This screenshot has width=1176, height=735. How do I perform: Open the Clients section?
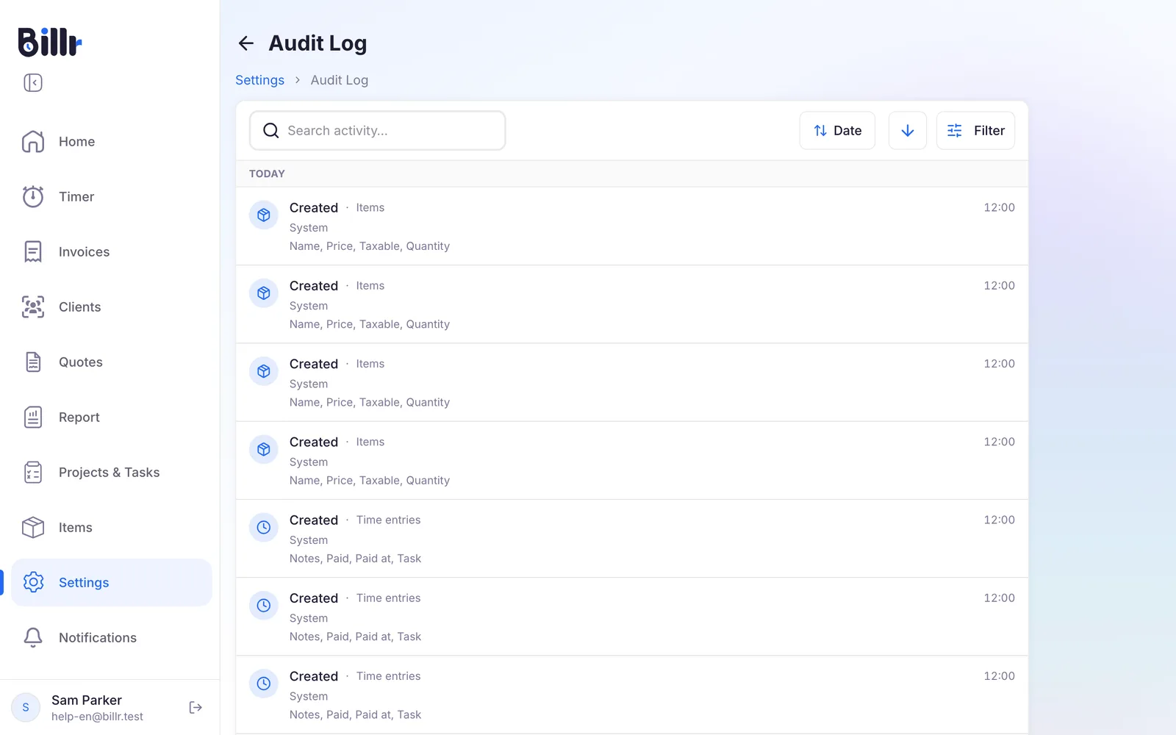112,306
